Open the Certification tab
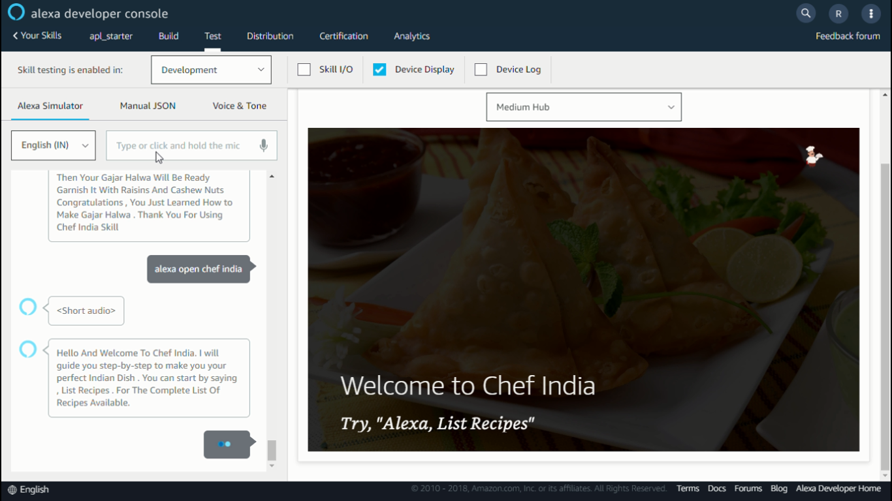 click(x=343, y=36)
